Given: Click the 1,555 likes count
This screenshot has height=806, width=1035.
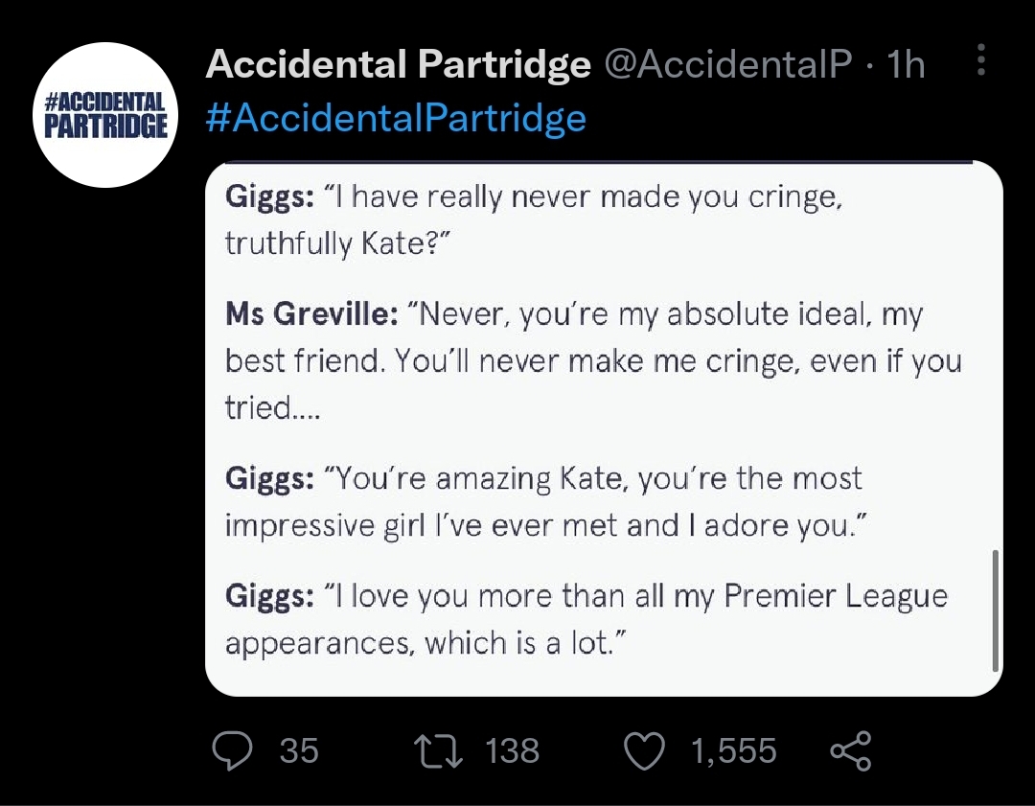Looking at the screenshot, I should pos(734,750).
